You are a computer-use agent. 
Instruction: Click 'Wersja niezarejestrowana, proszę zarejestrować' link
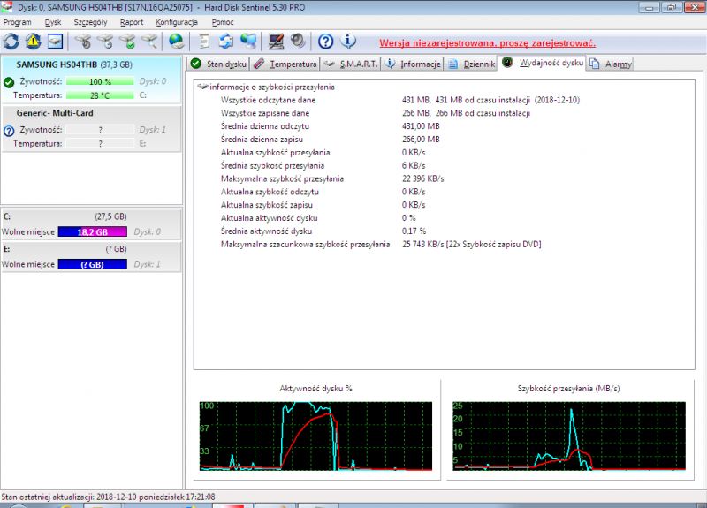click(x=488, y=43)
